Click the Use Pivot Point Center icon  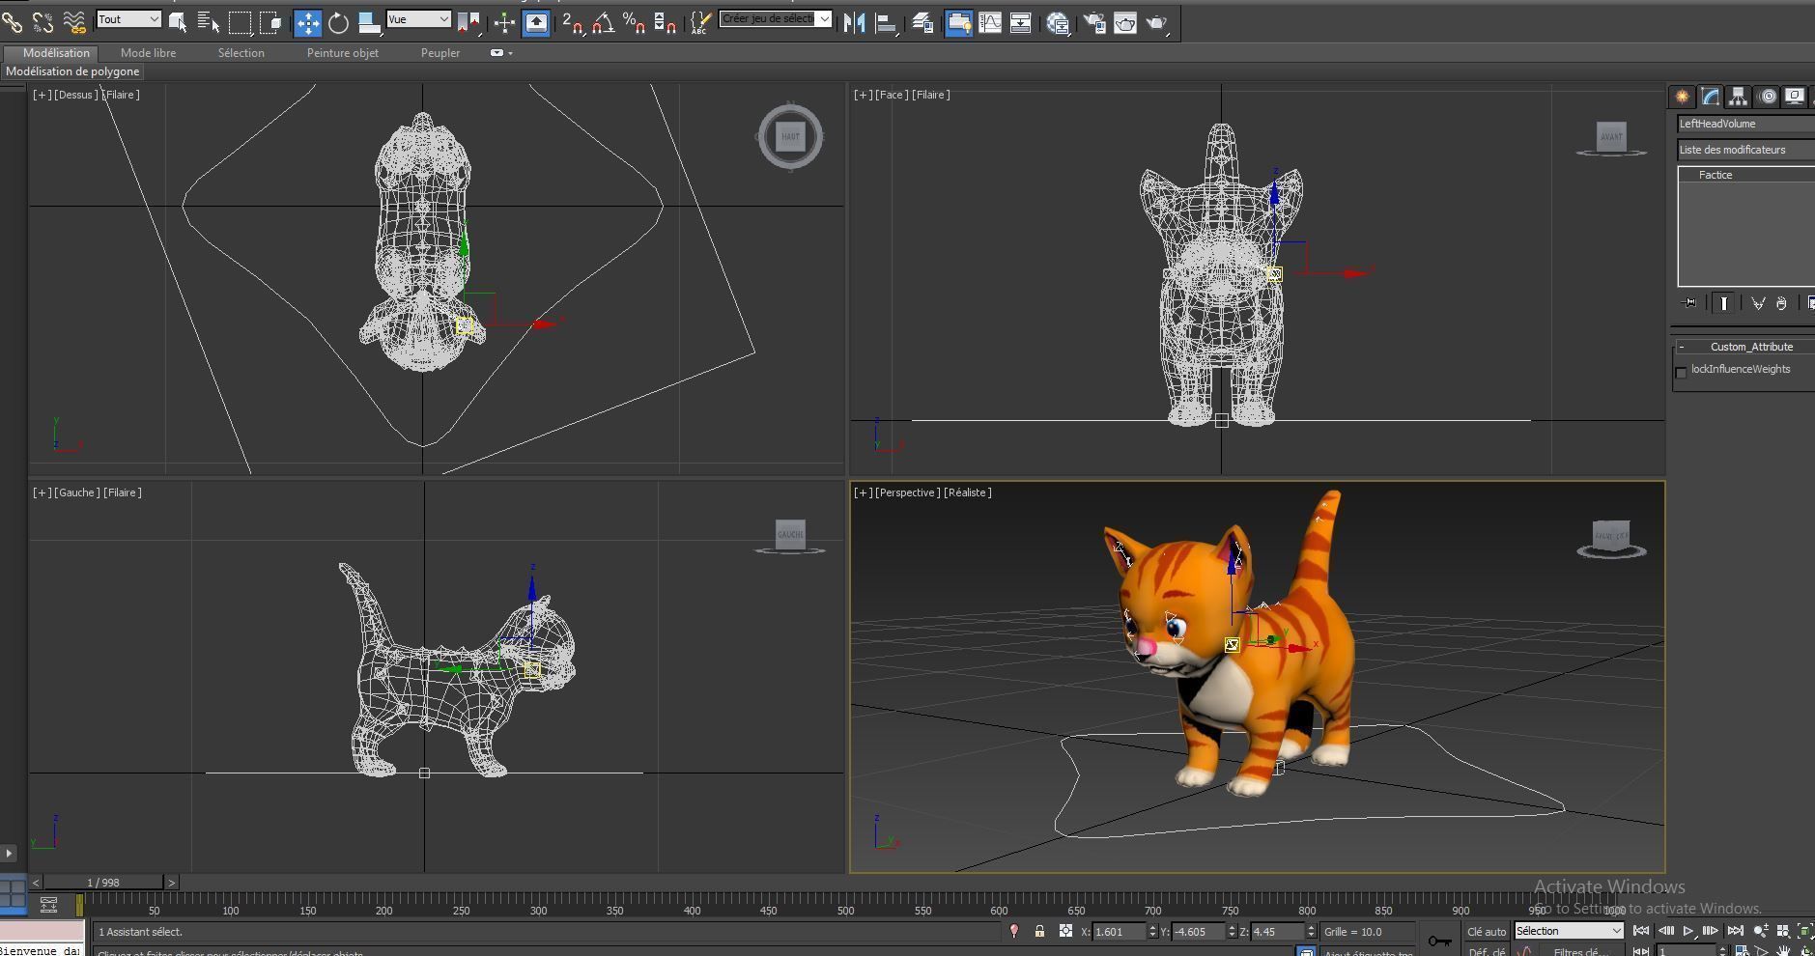pyautogui.click(x=468, y=22)
